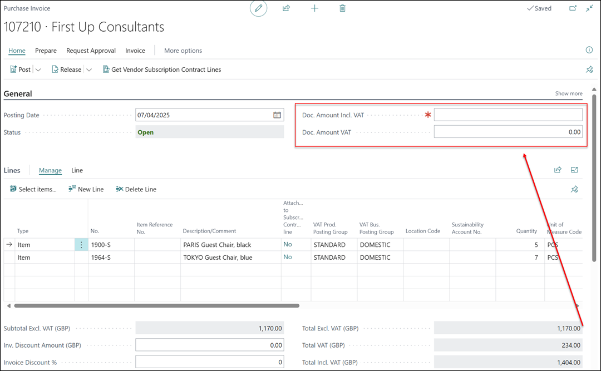The width and height of the screenshot is (601, 371).
Task: Switch to the Prepare tab
Action: click(x=46, y=51)
